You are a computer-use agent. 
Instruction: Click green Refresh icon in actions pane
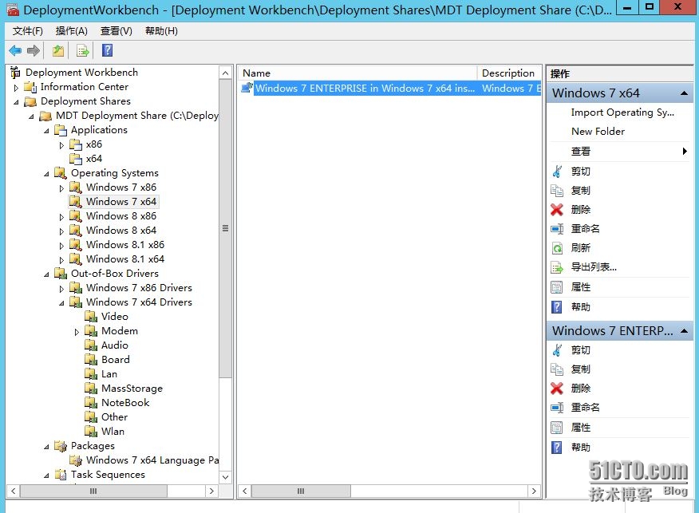tap(557, 248)
